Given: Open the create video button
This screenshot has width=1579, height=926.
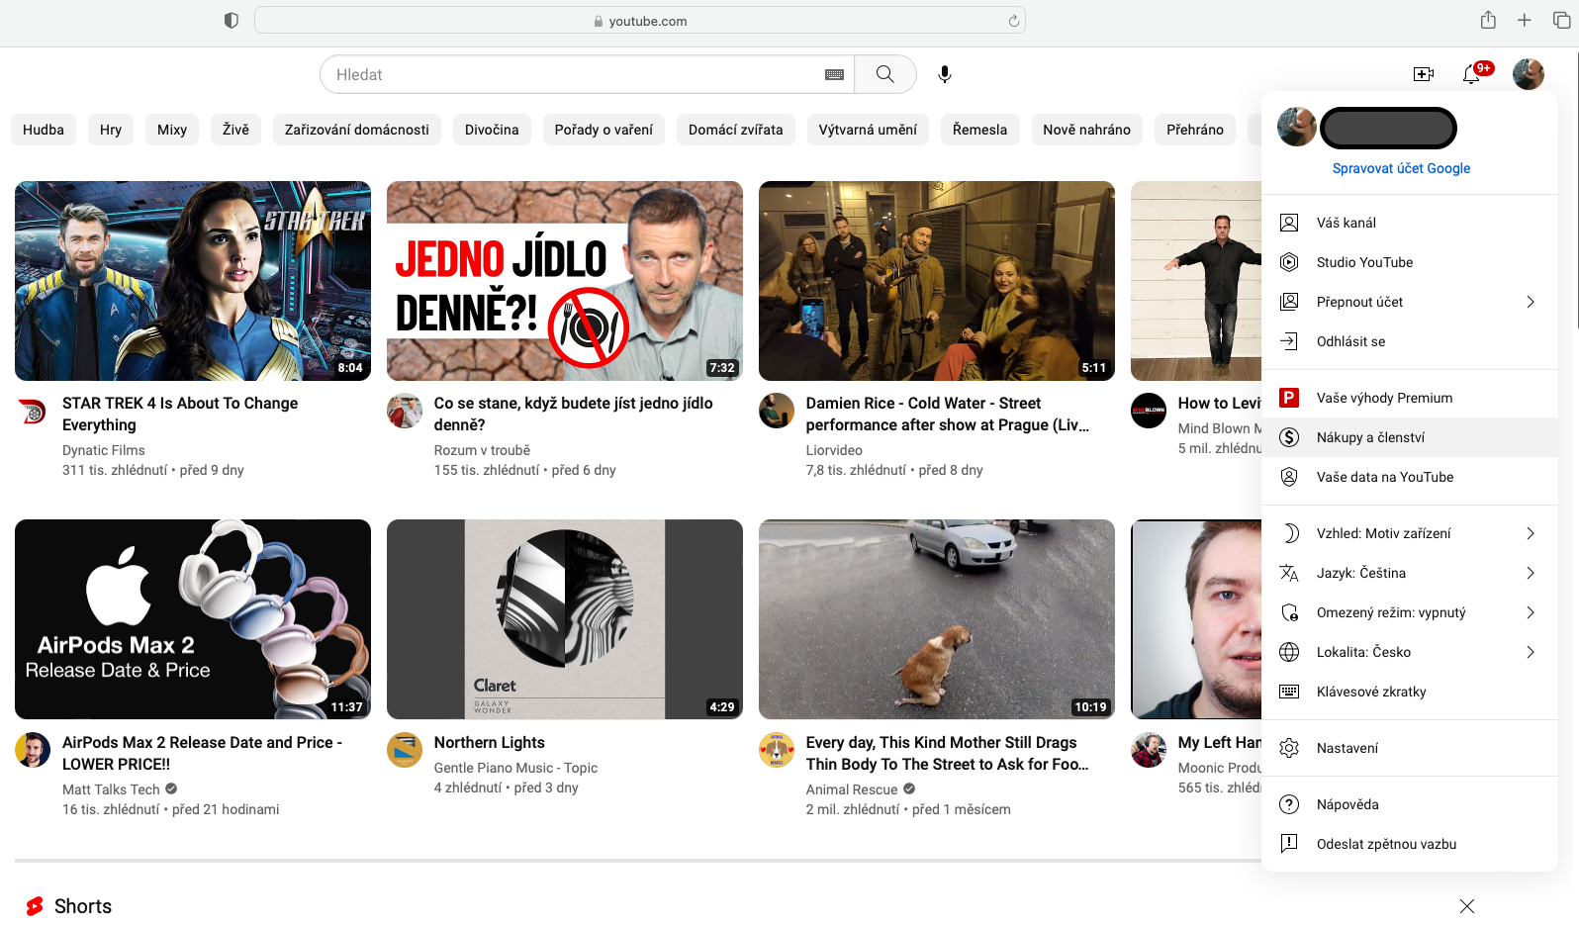Looking at the screenshot, I should 1424,74.
